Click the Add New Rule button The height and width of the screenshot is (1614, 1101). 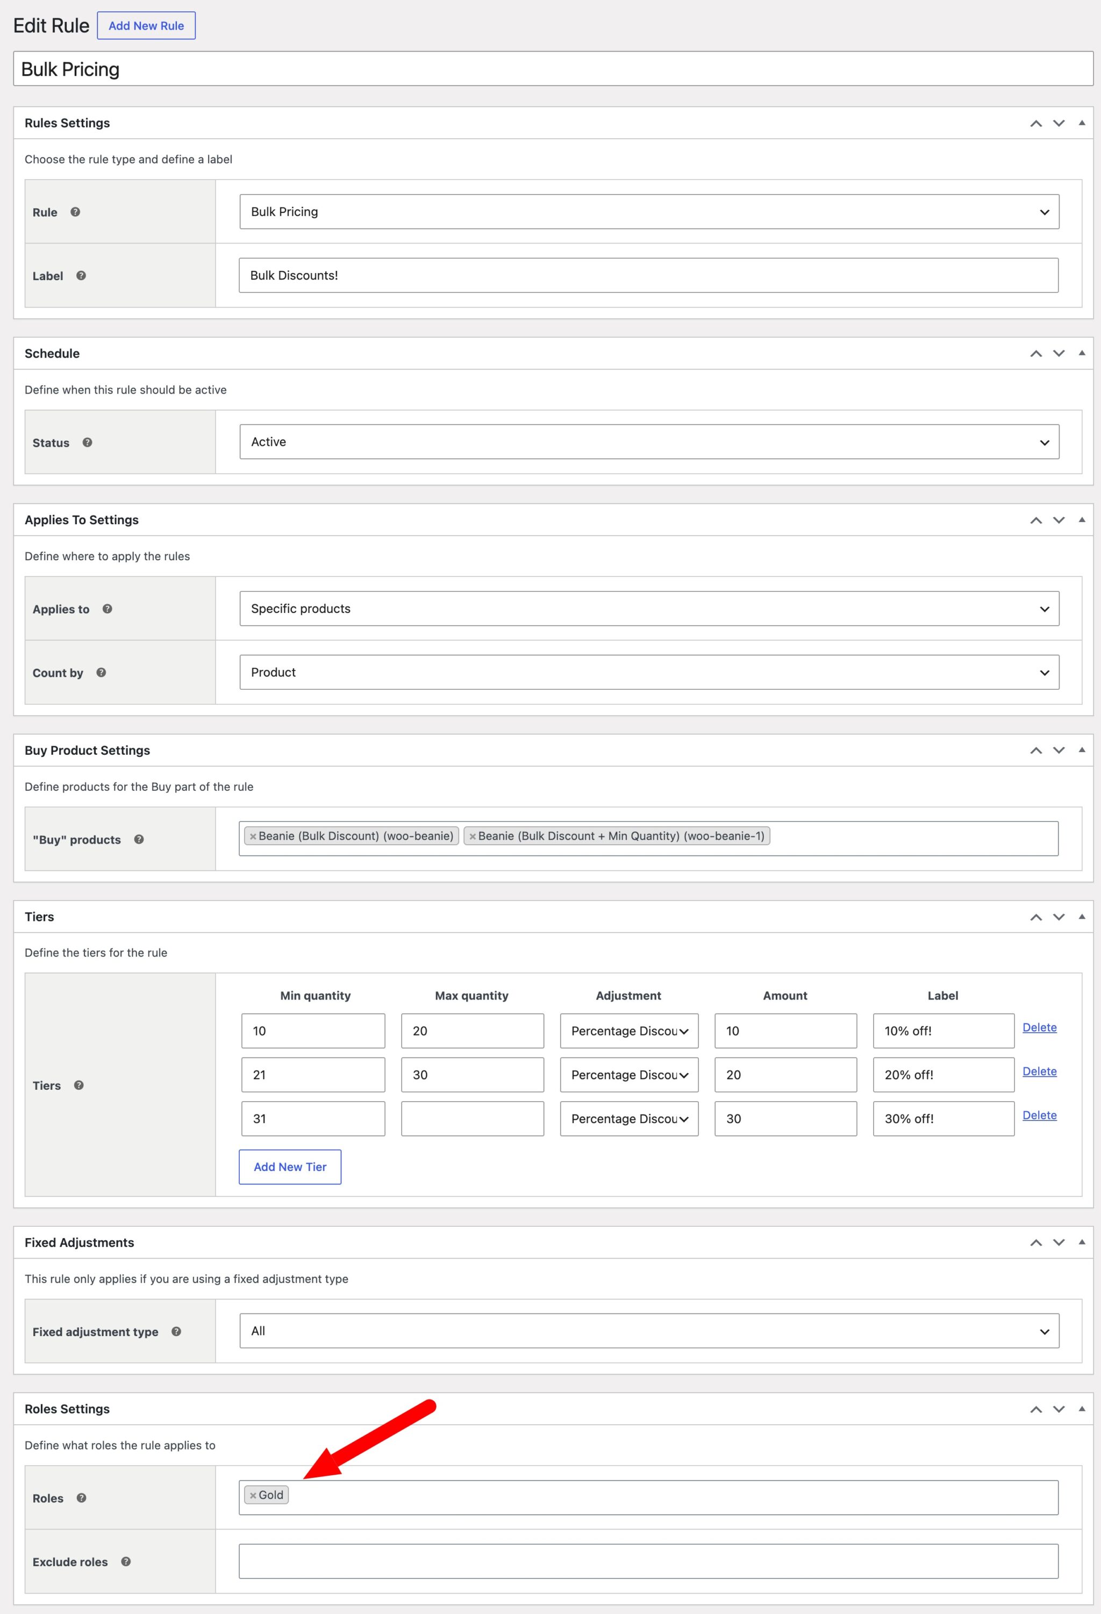146,26
